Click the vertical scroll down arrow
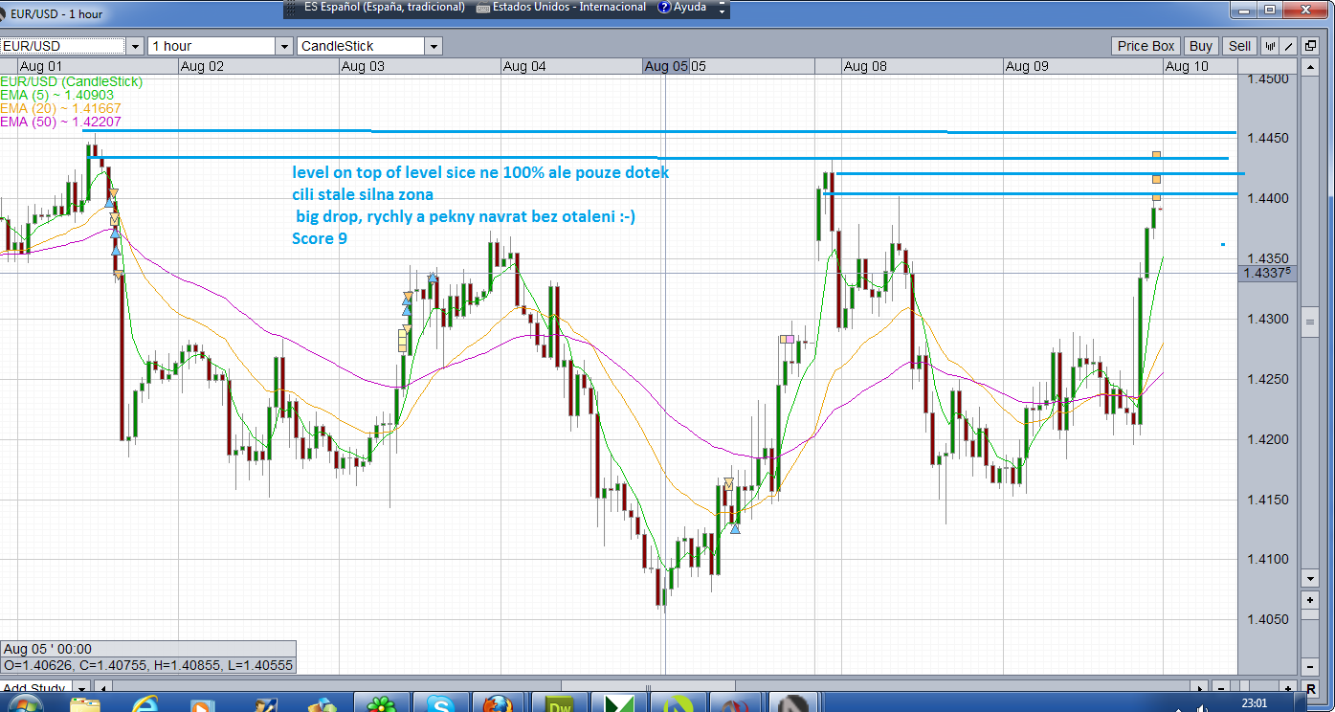The height and width of the screenshot is (712, 1335). pos(1310,578)
